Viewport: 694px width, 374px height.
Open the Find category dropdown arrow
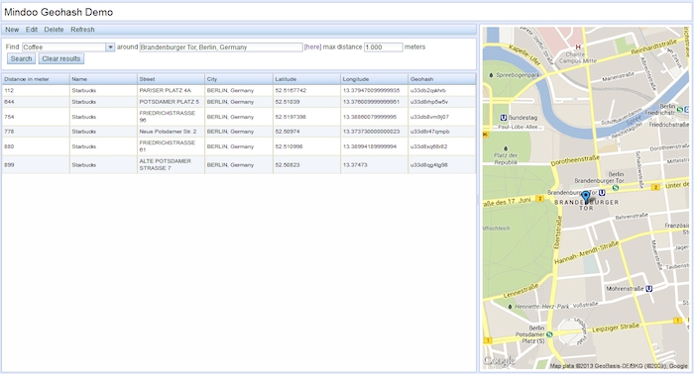click(x=110, y=47)
